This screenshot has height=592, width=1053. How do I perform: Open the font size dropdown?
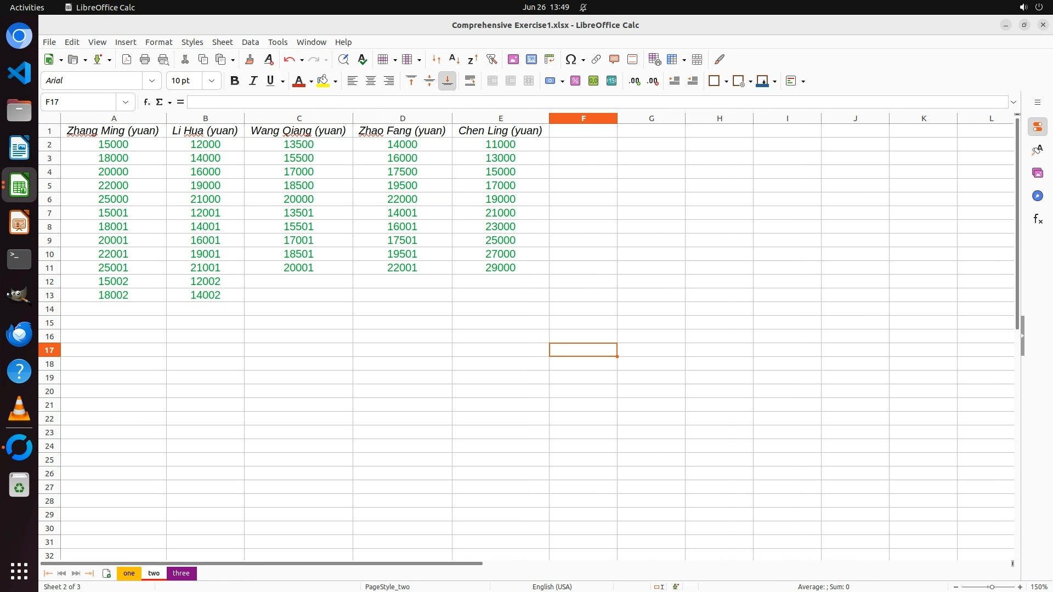tap(211, 81)
